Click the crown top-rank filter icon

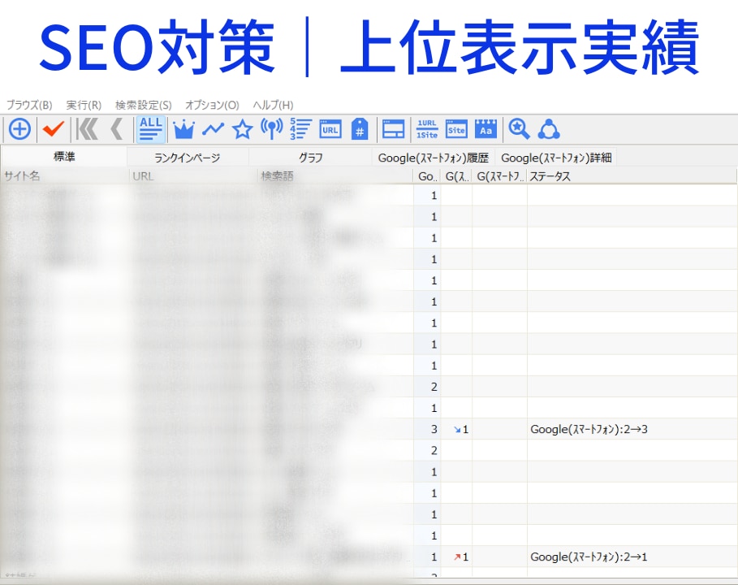[x=183, y=129]
